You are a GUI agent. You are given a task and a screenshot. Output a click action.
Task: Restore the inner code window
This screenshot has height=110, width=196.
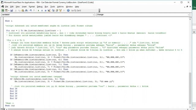[x=187, y=7]
